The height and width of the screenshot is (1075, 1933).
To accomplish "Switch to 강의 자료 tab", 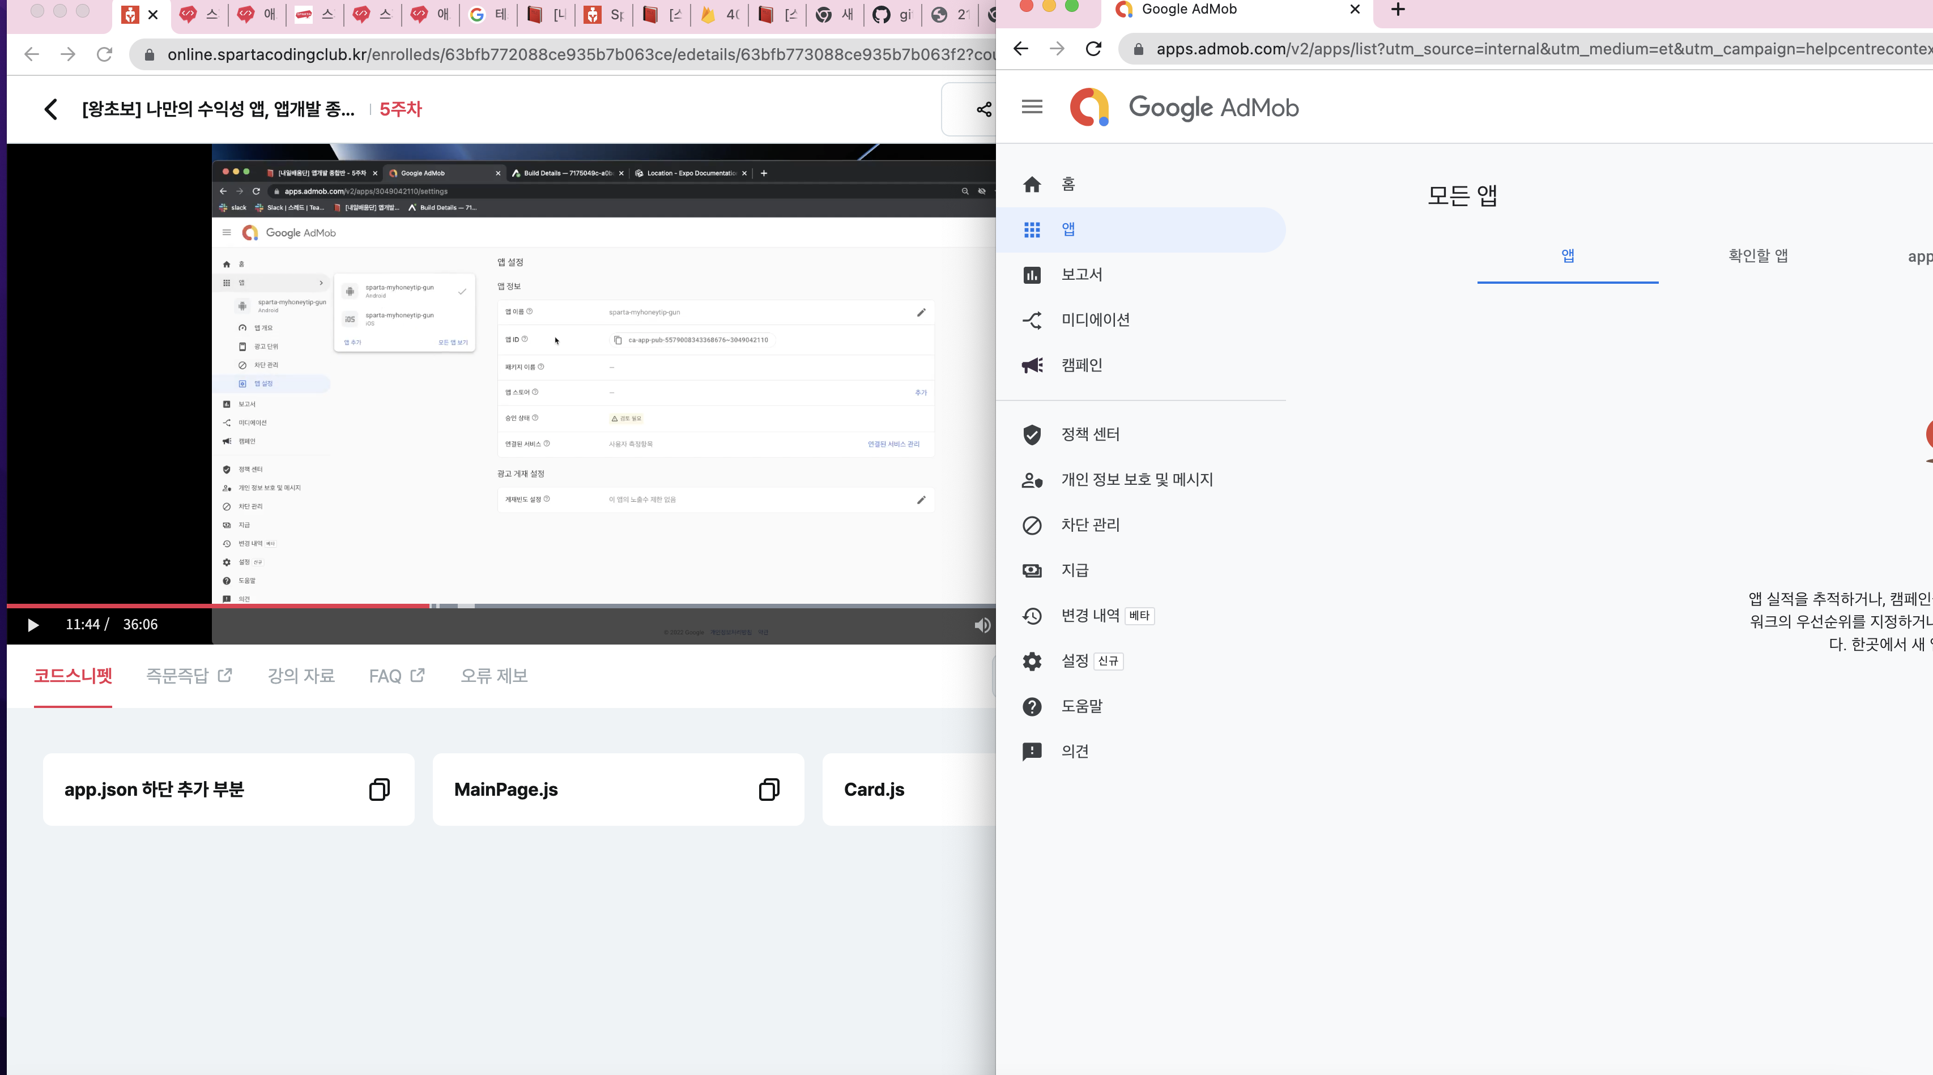I will pos(301,676).
